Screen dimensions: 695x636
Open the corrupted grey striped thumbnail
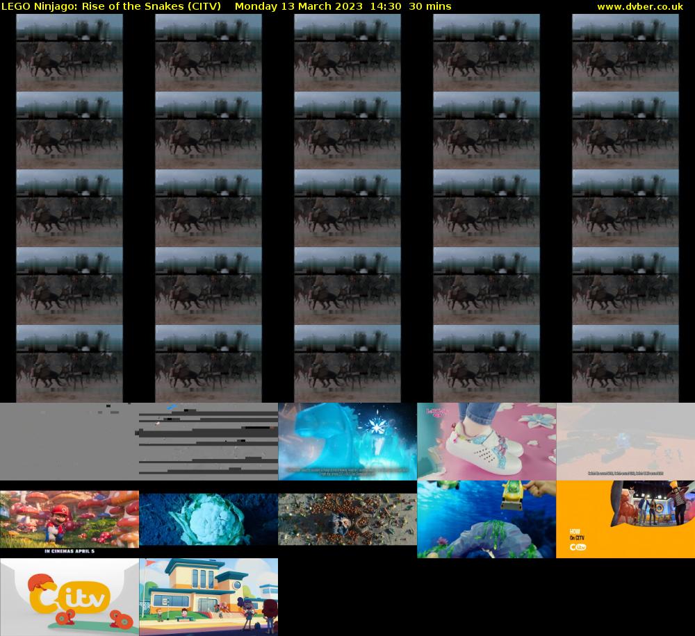[x=208, y=441]
